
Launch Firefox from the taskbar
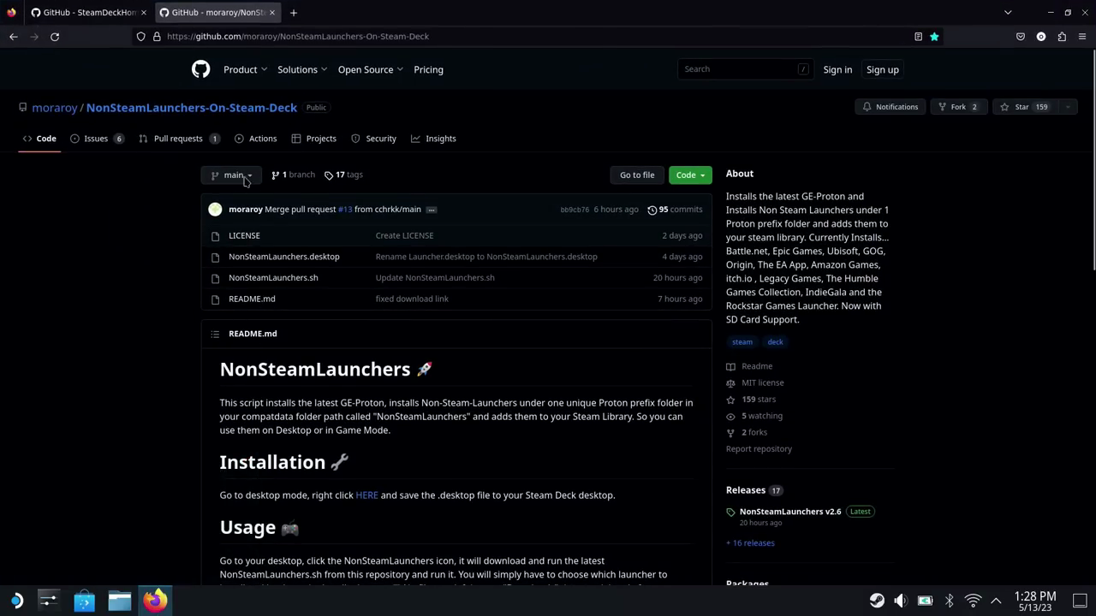tap(155, 601)
